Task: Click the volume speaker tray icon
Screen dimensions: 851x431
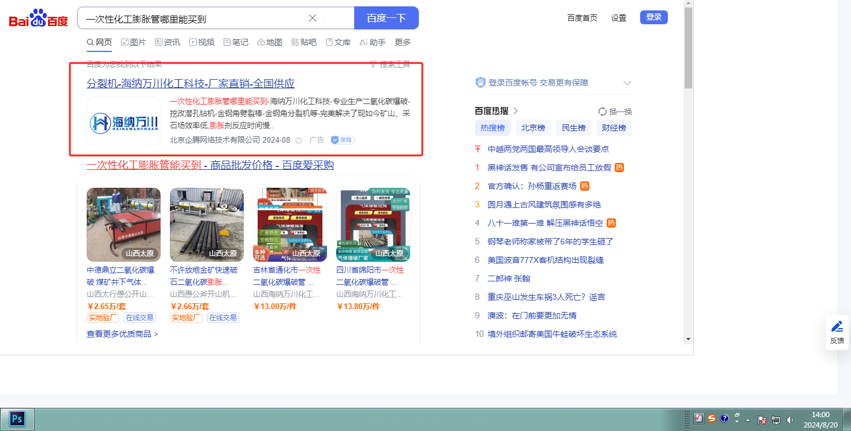Action: pyautogui.click(x=790, y=419)
